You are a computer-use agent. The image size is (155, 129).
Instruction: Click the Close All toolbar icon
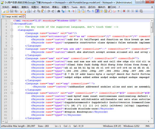25,11
